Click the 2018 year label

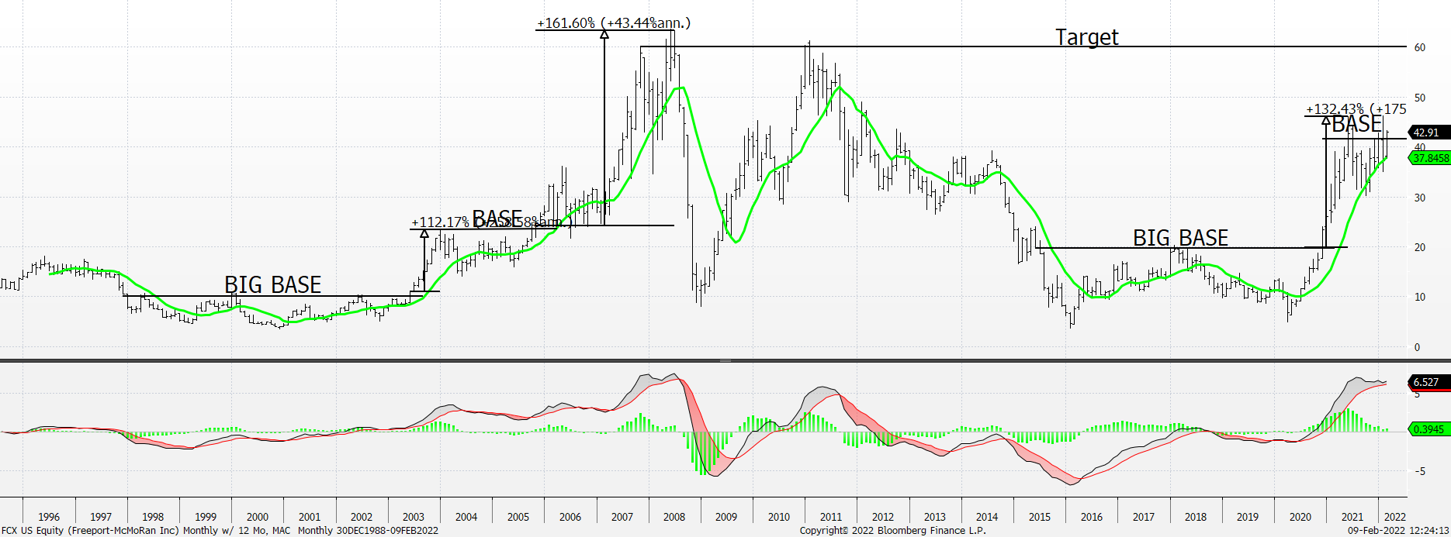[1196, 517]
